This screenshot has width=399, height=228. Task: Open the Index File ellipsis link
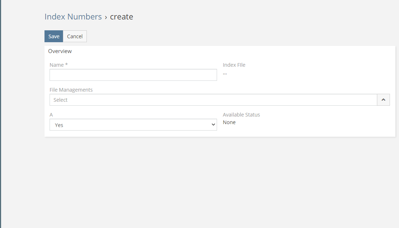tap(225, 73)
